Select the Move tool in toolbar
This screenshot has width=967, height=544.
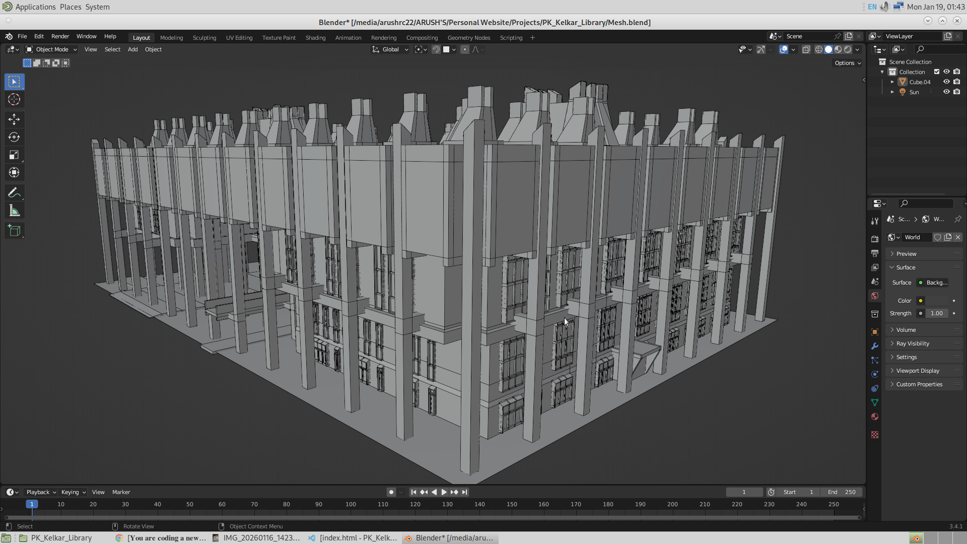[14, 119]
